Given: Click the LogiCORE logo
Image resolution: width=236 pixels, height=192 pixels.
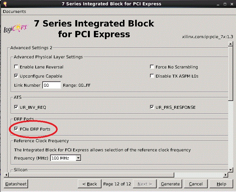Looking at the screenshot, I should click(16, 29).
